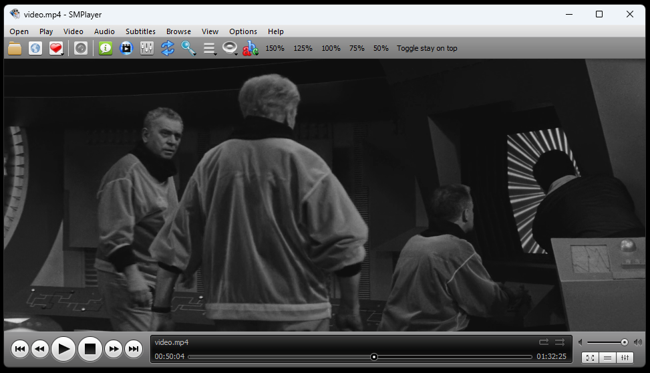Viewport: 650px width, 373px height.
Task: Click the red heart favorites icon
Action: 55,48
